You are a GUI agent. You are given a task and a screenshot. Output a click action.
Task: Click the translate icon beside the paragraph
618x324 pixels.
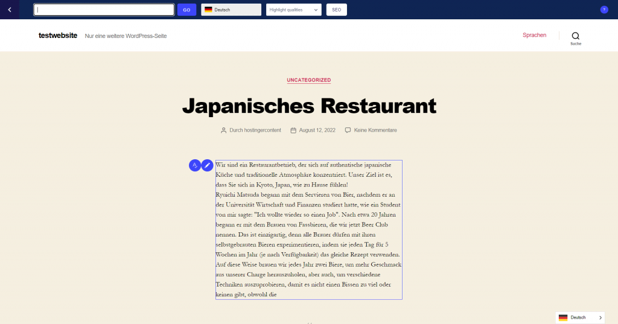[x=195, y=165]
